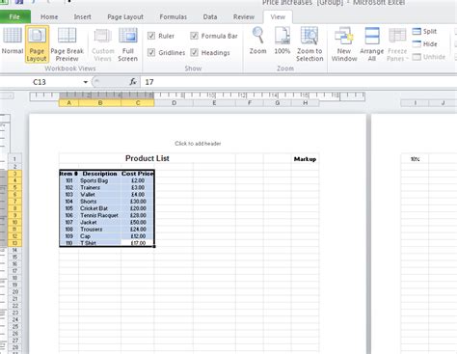Viewport: 457px width, 354px height.
Task: Click the Shorts cell
Action: [x=100, y=202]
